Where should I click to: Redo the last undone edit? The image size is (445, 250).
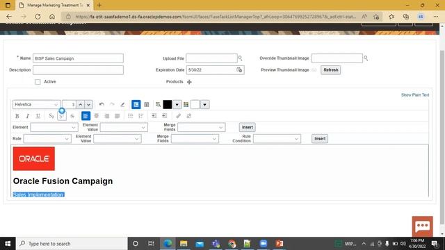tap(112, 105)
